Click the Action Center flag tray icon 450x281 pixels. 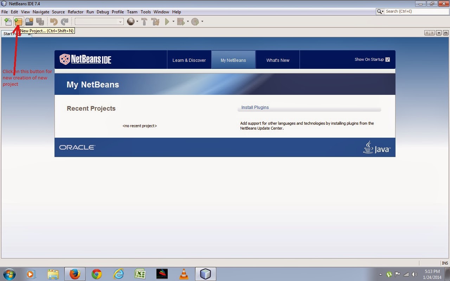[398, 274]
